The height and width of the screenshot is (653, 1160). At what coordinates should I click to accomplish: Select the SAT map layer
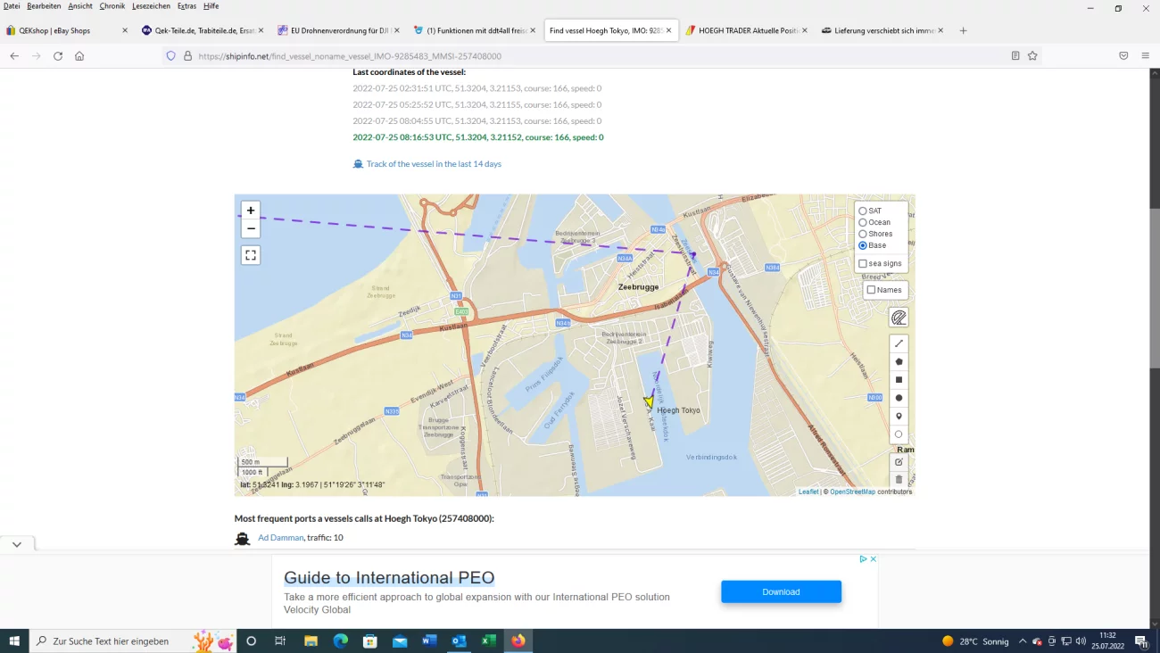[863, 211]
